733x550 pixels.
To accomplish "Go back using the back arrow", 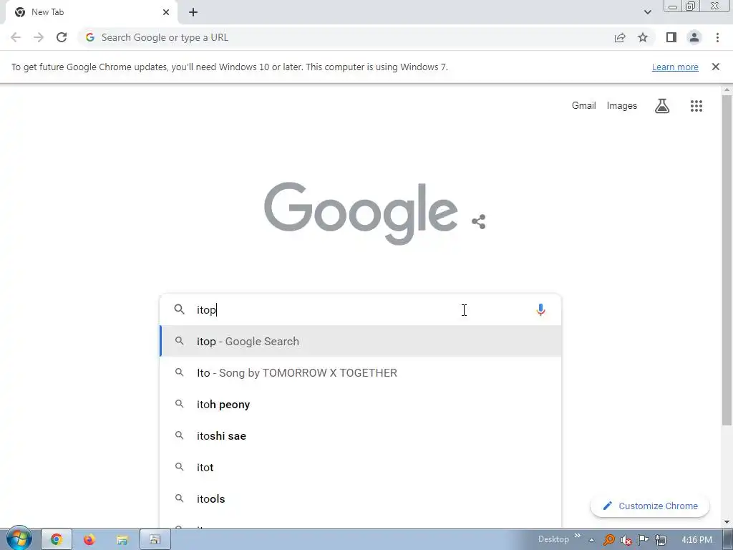I will pyautogui.click(x=16, y=37).
